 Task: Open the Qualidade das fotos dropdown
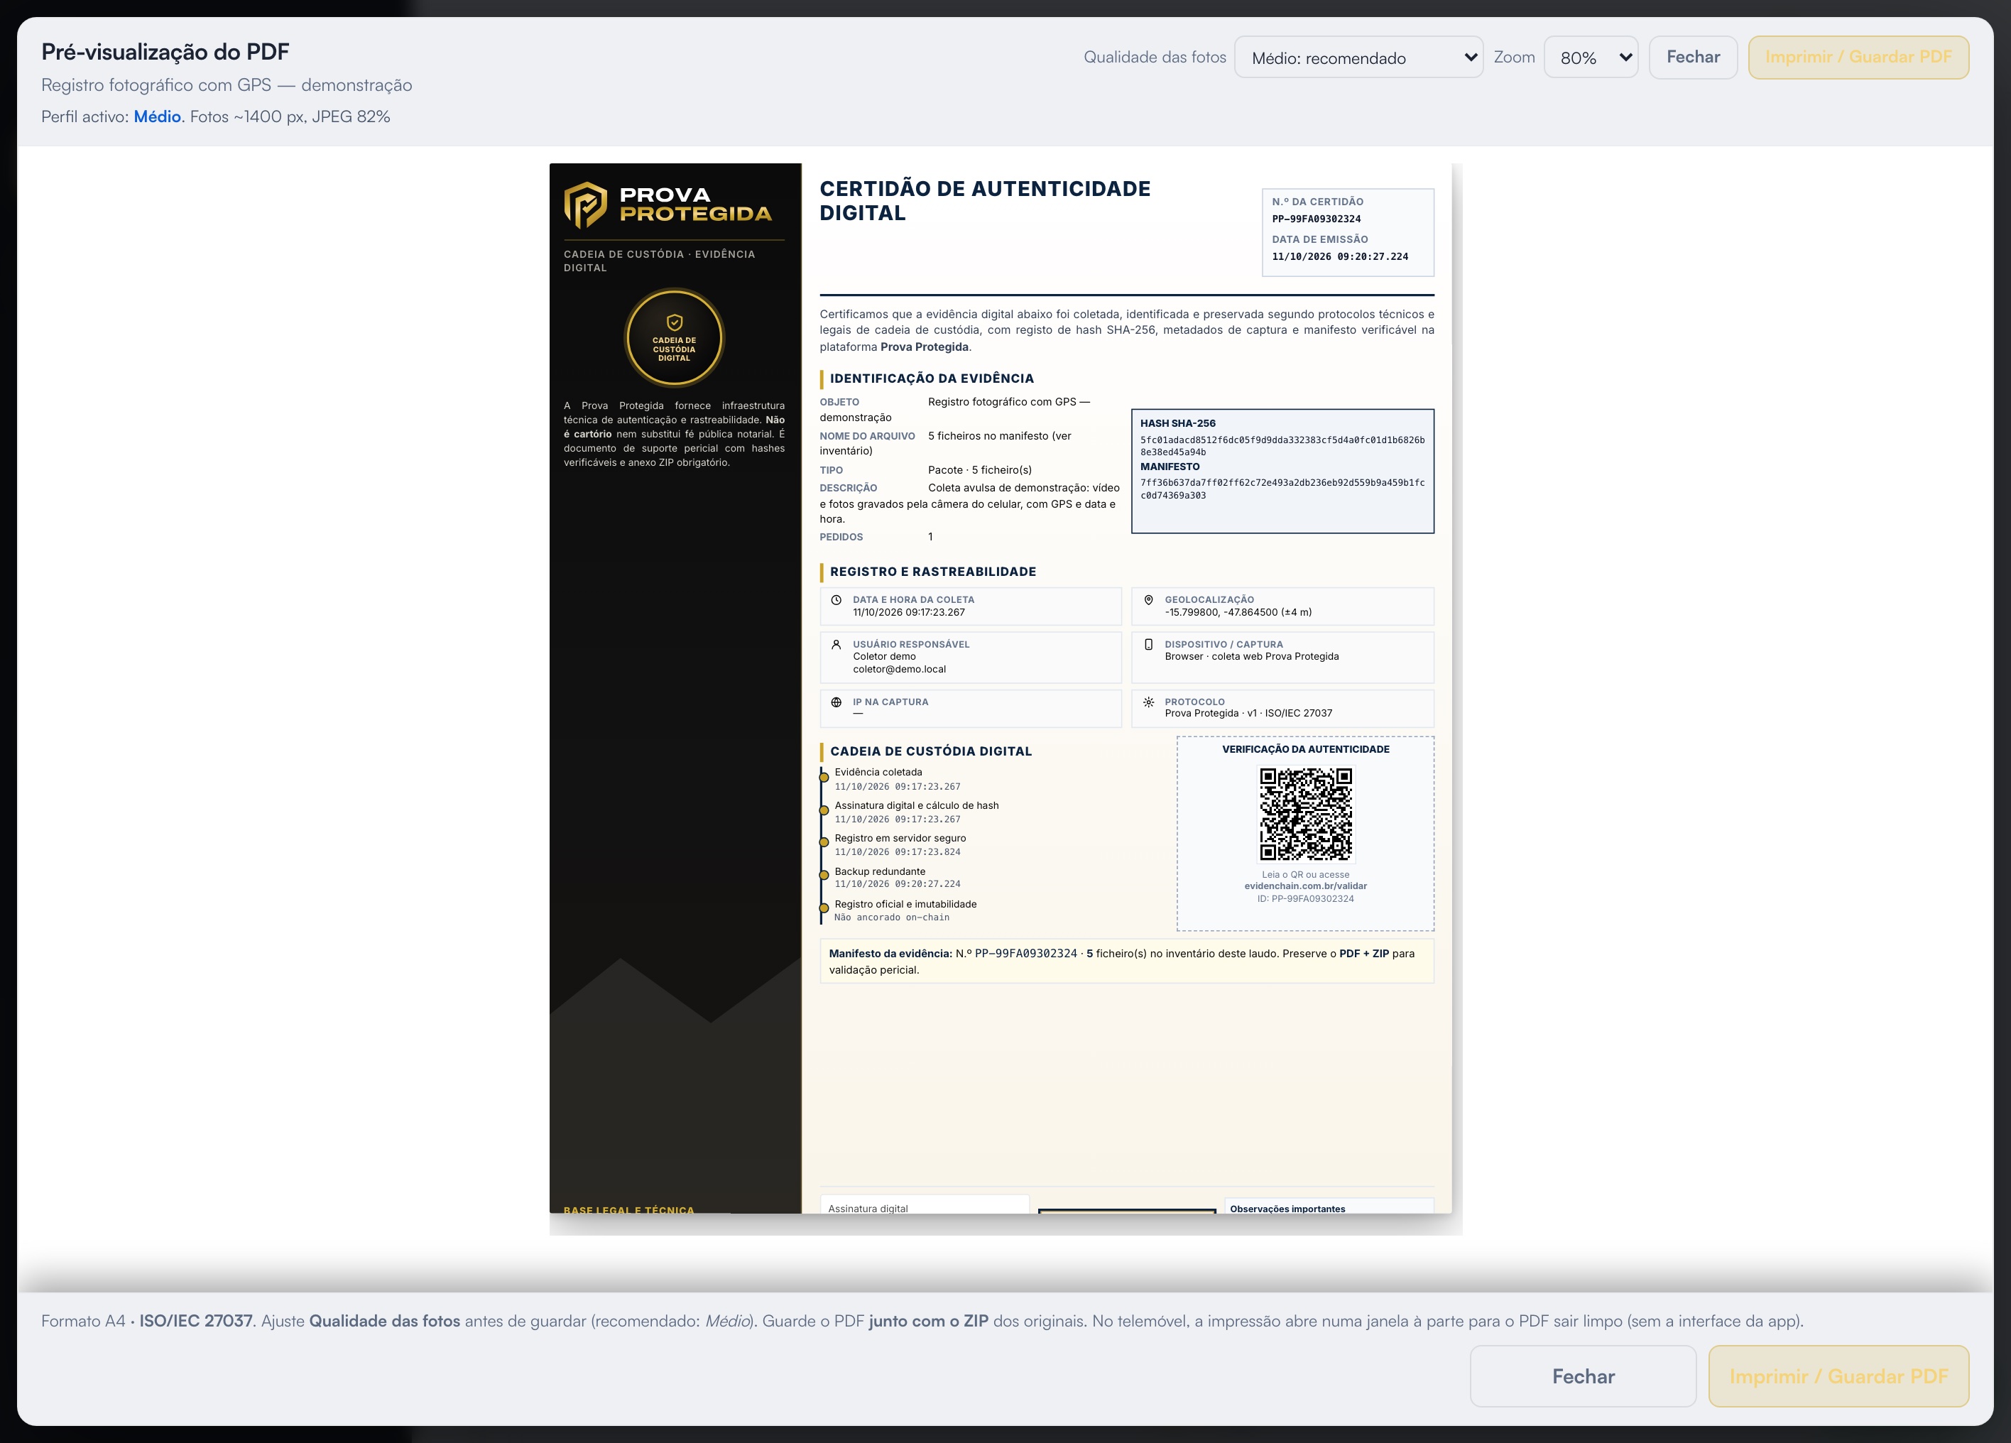coord(1358,58)
